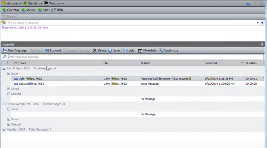Save the selected voice mail
Screen dimensions: 267x148
click(114, 50)
